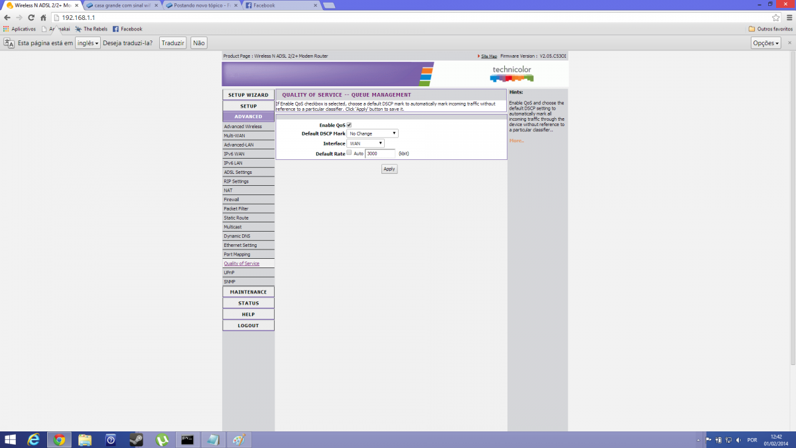Go to the browser home page icon

(x=43, y=17)
